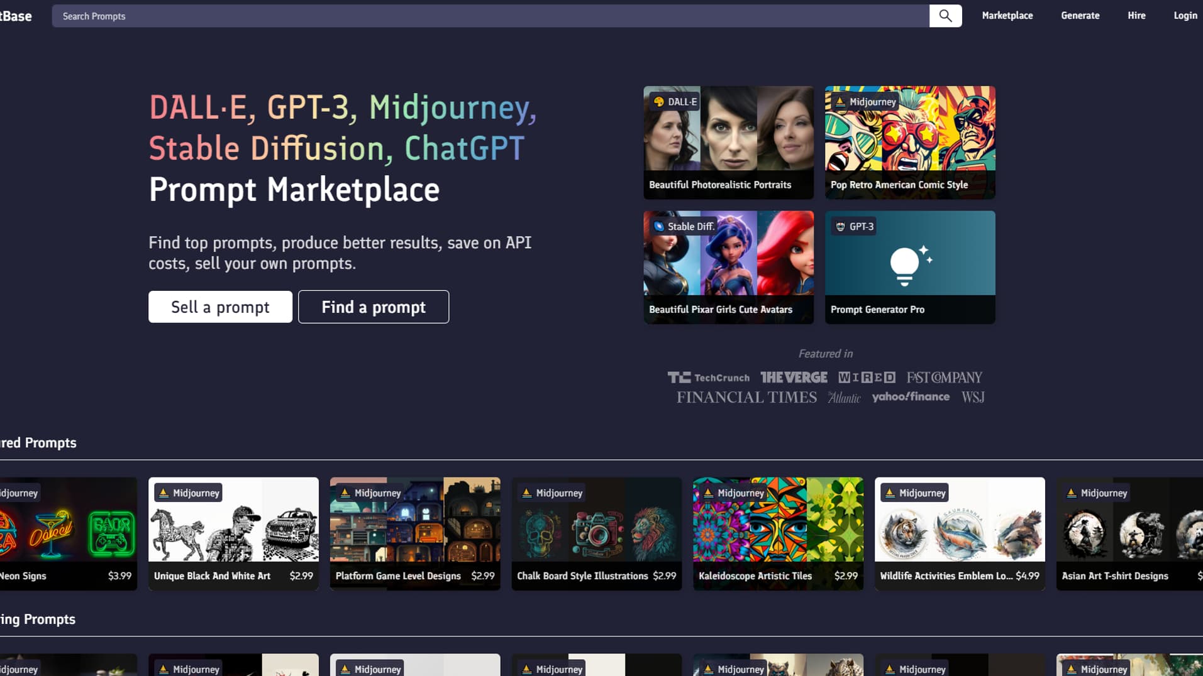Viewport: 1203px width, 676px height.
Task: Open Wildlife Activities Emblem Lo... card
Action: pos(960,533)
